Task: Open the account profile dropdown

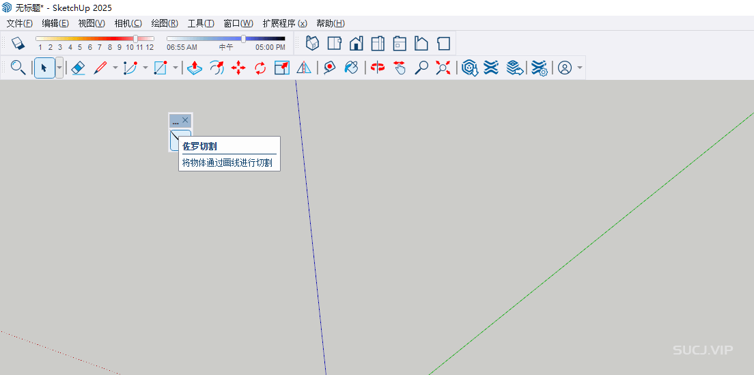Action: (x=580, y=68)
